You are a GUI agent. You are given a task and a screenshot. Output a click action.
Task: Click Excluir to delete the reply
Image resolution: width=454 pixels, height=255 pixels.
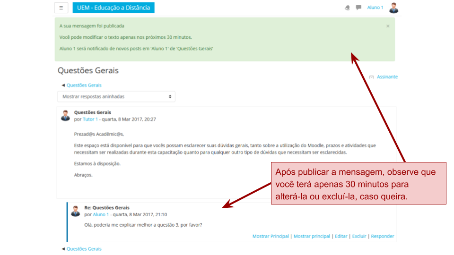(359, 236)
